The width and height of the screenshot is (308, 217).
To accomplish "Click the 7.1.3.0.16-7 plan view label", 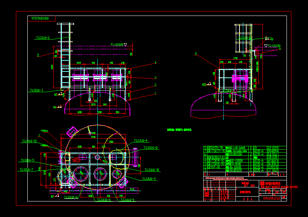I will 26,170.
